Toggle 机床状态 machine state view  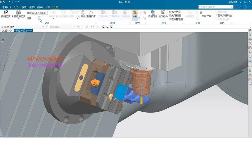175,12
